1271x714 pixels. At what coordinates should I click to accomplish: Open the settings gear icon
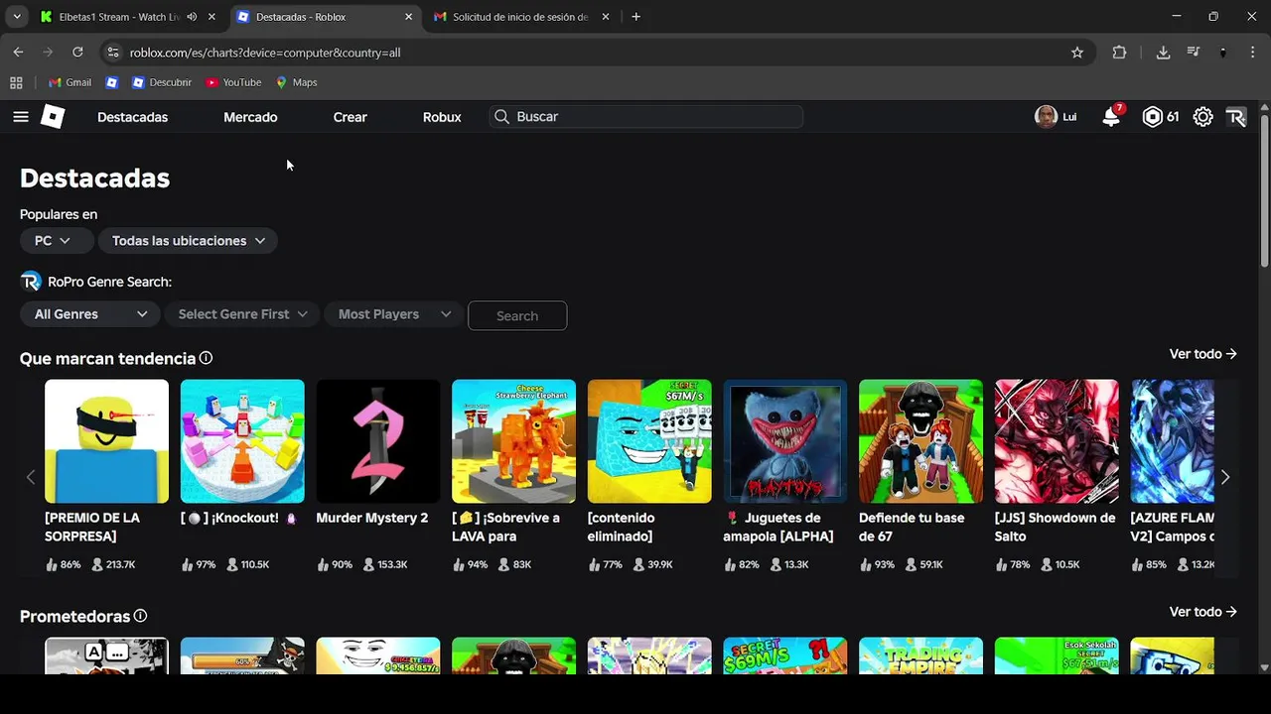[x=1202, y=117]
